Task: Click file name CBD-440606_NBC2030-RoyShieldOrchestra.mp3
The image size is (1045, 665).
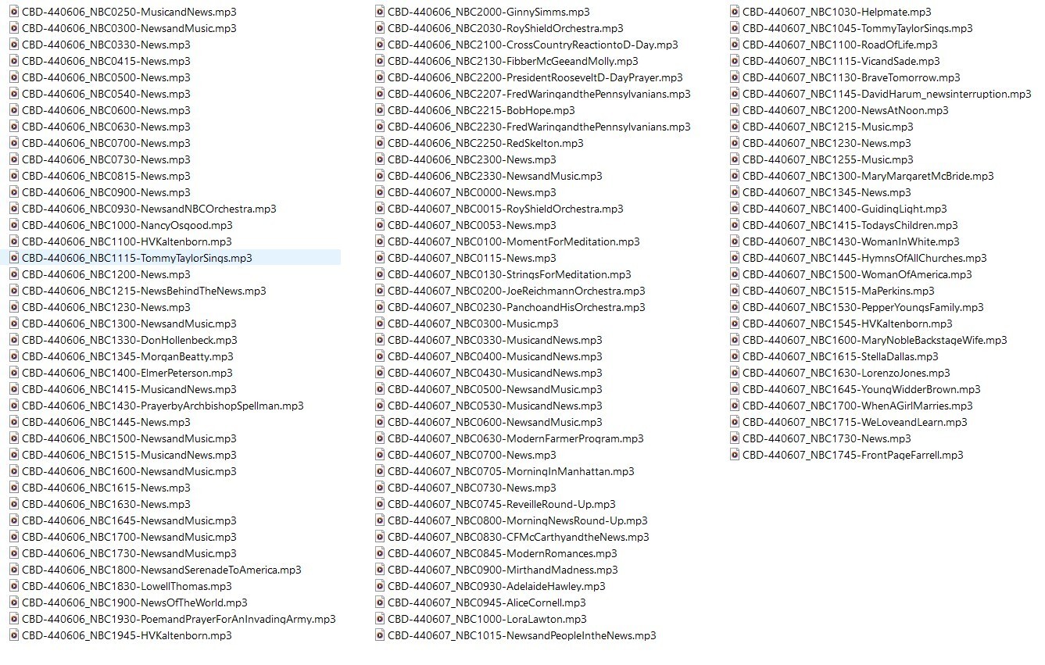Action: [x=506, y=28]
